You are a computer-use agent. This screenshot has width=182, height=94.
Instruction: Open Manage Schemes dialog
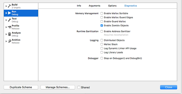coord(58,87)
